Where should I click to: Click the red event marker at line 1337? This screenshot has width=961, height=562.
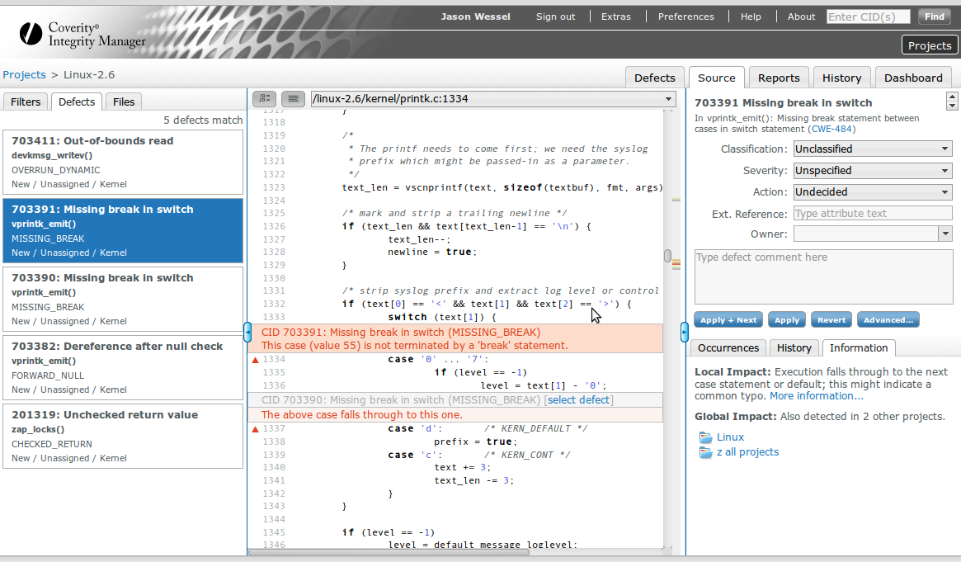tap(255, 429)
